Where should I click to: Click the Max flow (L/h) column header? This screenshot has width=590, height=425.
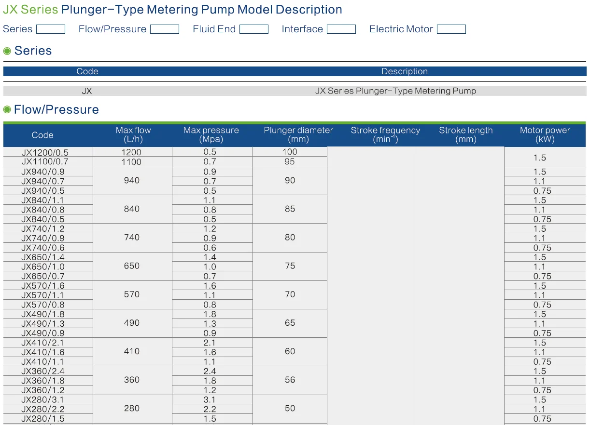point(133,135)
